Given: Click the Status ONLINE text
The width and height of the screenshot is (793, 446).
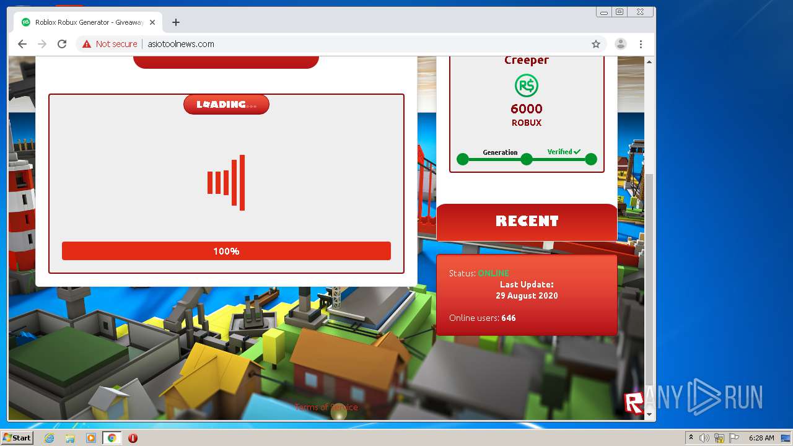Looking at the screenshot, I should pyautogui.click(x=479, y=273).
